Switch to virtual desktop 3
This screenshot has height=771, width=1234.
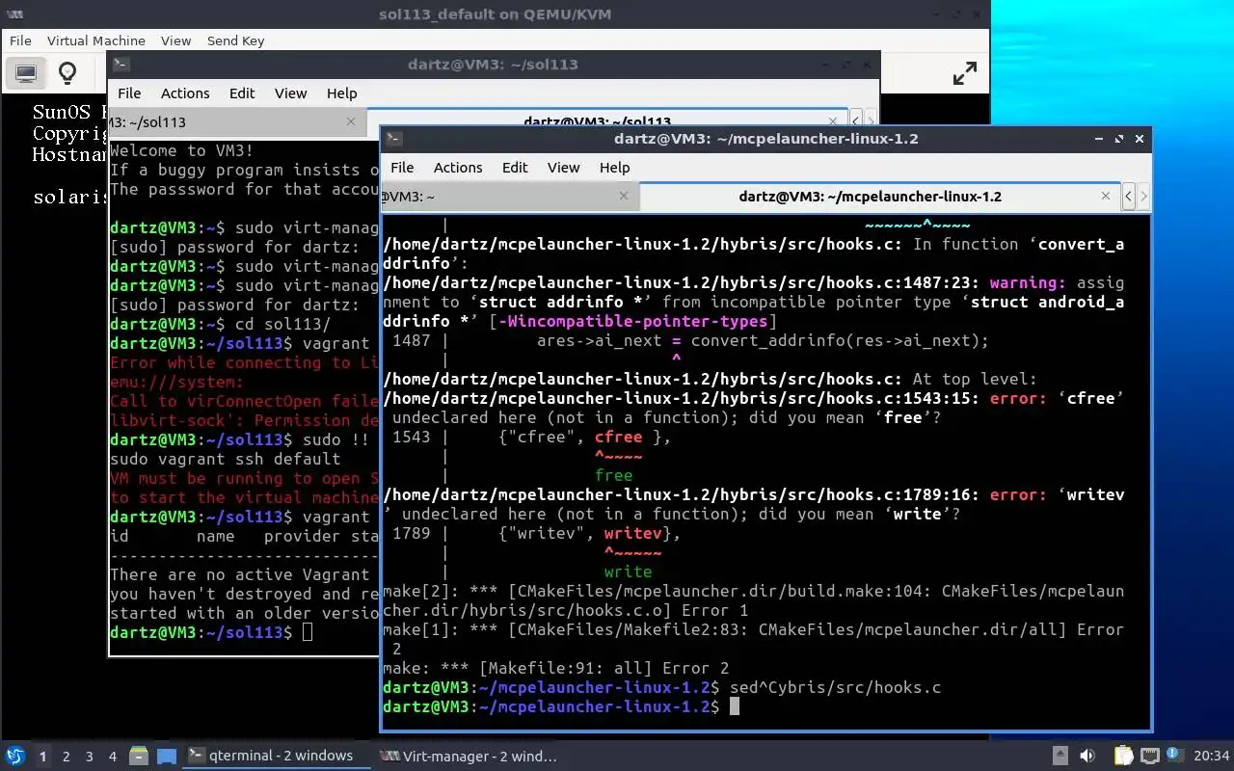click(90, 756)
